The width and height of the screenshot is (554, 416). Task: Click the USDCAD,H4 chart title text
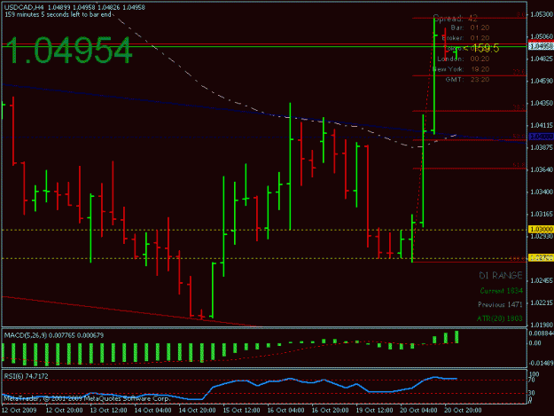click(x=24, y=7)
